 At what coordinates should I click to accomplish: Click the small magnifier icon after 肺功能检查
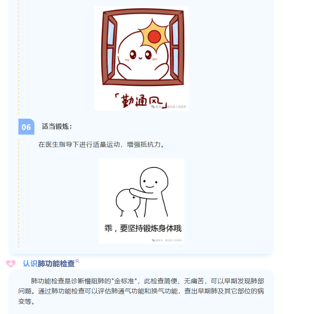[x=77, y=261]
